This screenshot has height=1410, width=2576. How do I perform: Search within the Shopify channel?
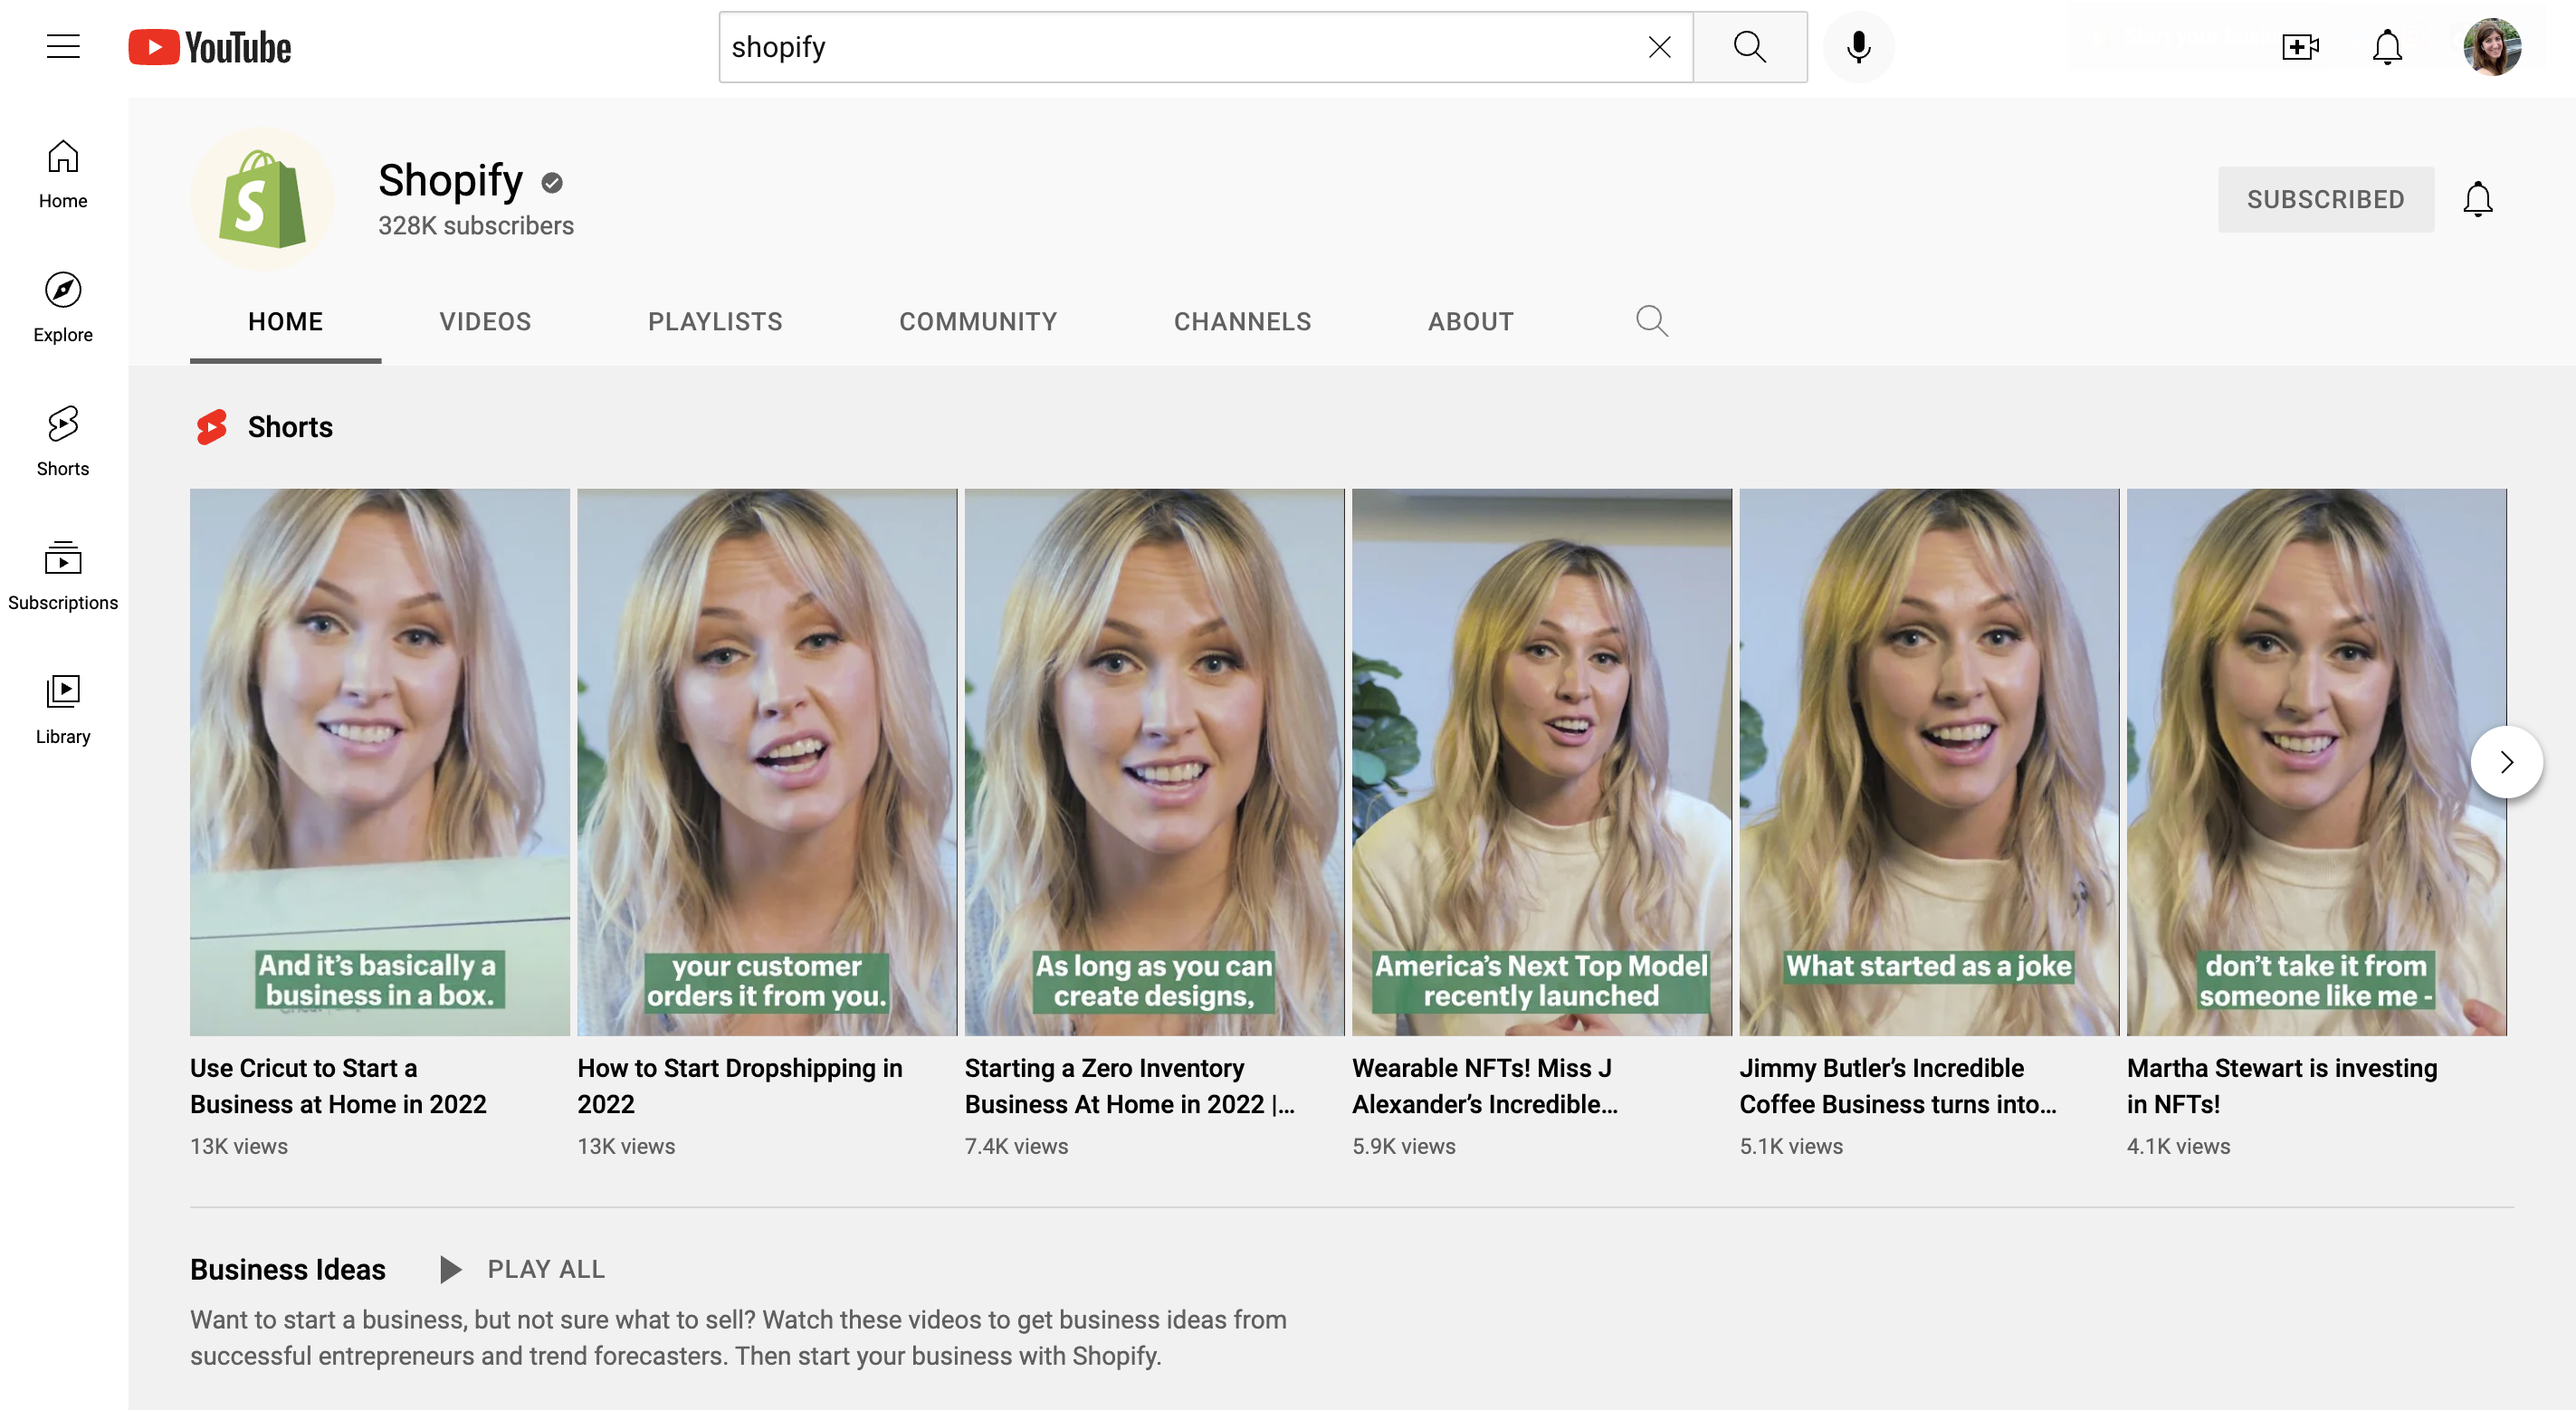[x=1651, y=322]
